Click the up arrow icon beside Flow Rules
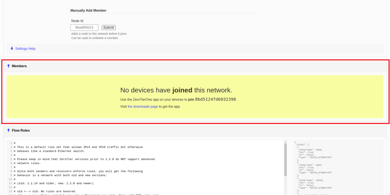Image resolution: width=390 pixels, height=195 pixels. pos(9,130)
